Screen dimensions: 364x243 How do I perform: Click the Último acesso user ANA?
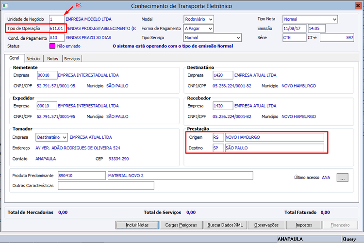click(326, 178)
